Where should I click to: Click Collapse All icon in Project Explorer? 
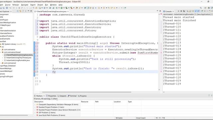point(18,11)
